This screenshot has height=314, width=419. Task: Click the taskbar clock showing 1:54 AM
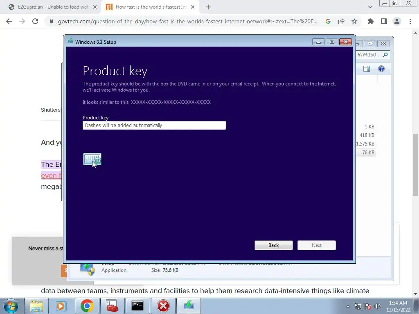click(398, 306)
